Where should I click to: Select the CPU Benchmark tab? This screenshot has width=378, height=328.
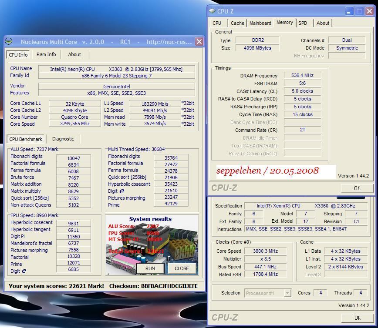(26, 139)
